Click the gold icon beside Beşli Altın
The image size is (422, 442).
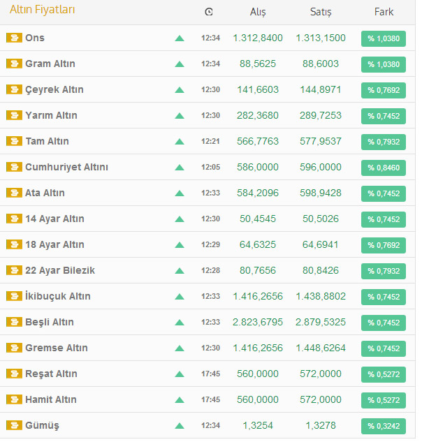(14, 322)
